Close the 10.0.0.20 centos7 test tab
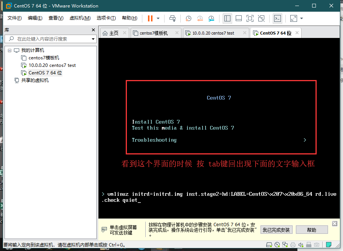343x251 pixels. click(245, 33)
